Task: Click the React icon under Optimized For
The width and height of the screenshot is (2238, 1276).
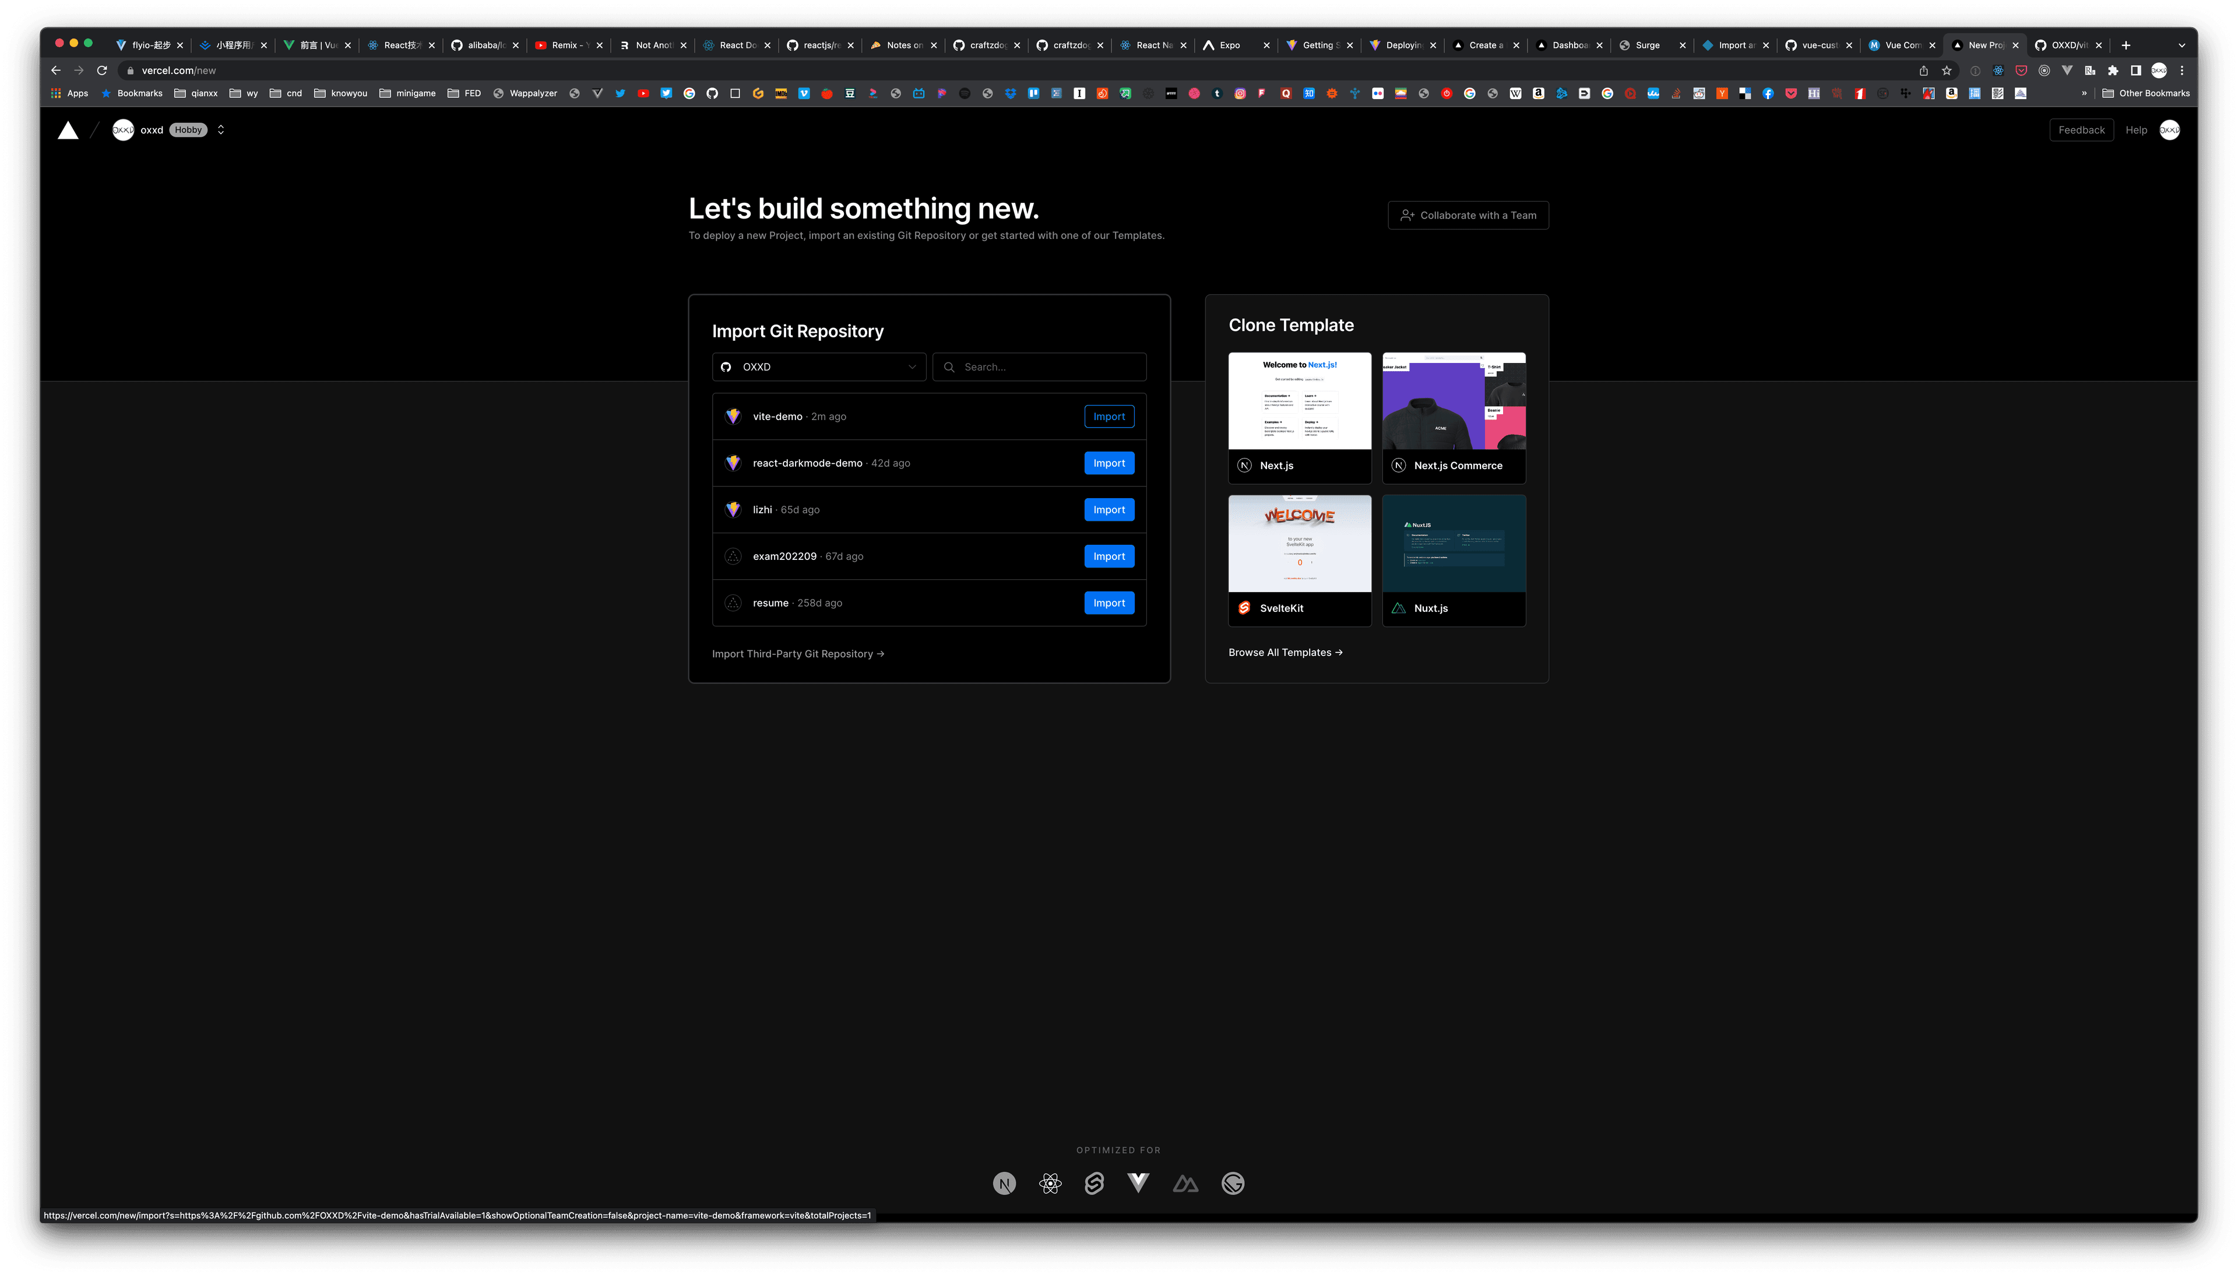Action: pyautogui.click(x=1049, y=1184)
